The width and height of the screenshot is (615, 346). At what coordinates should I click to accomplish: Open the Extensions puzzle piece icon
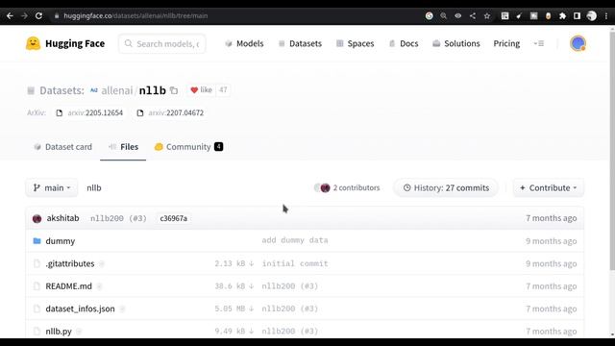562,15
